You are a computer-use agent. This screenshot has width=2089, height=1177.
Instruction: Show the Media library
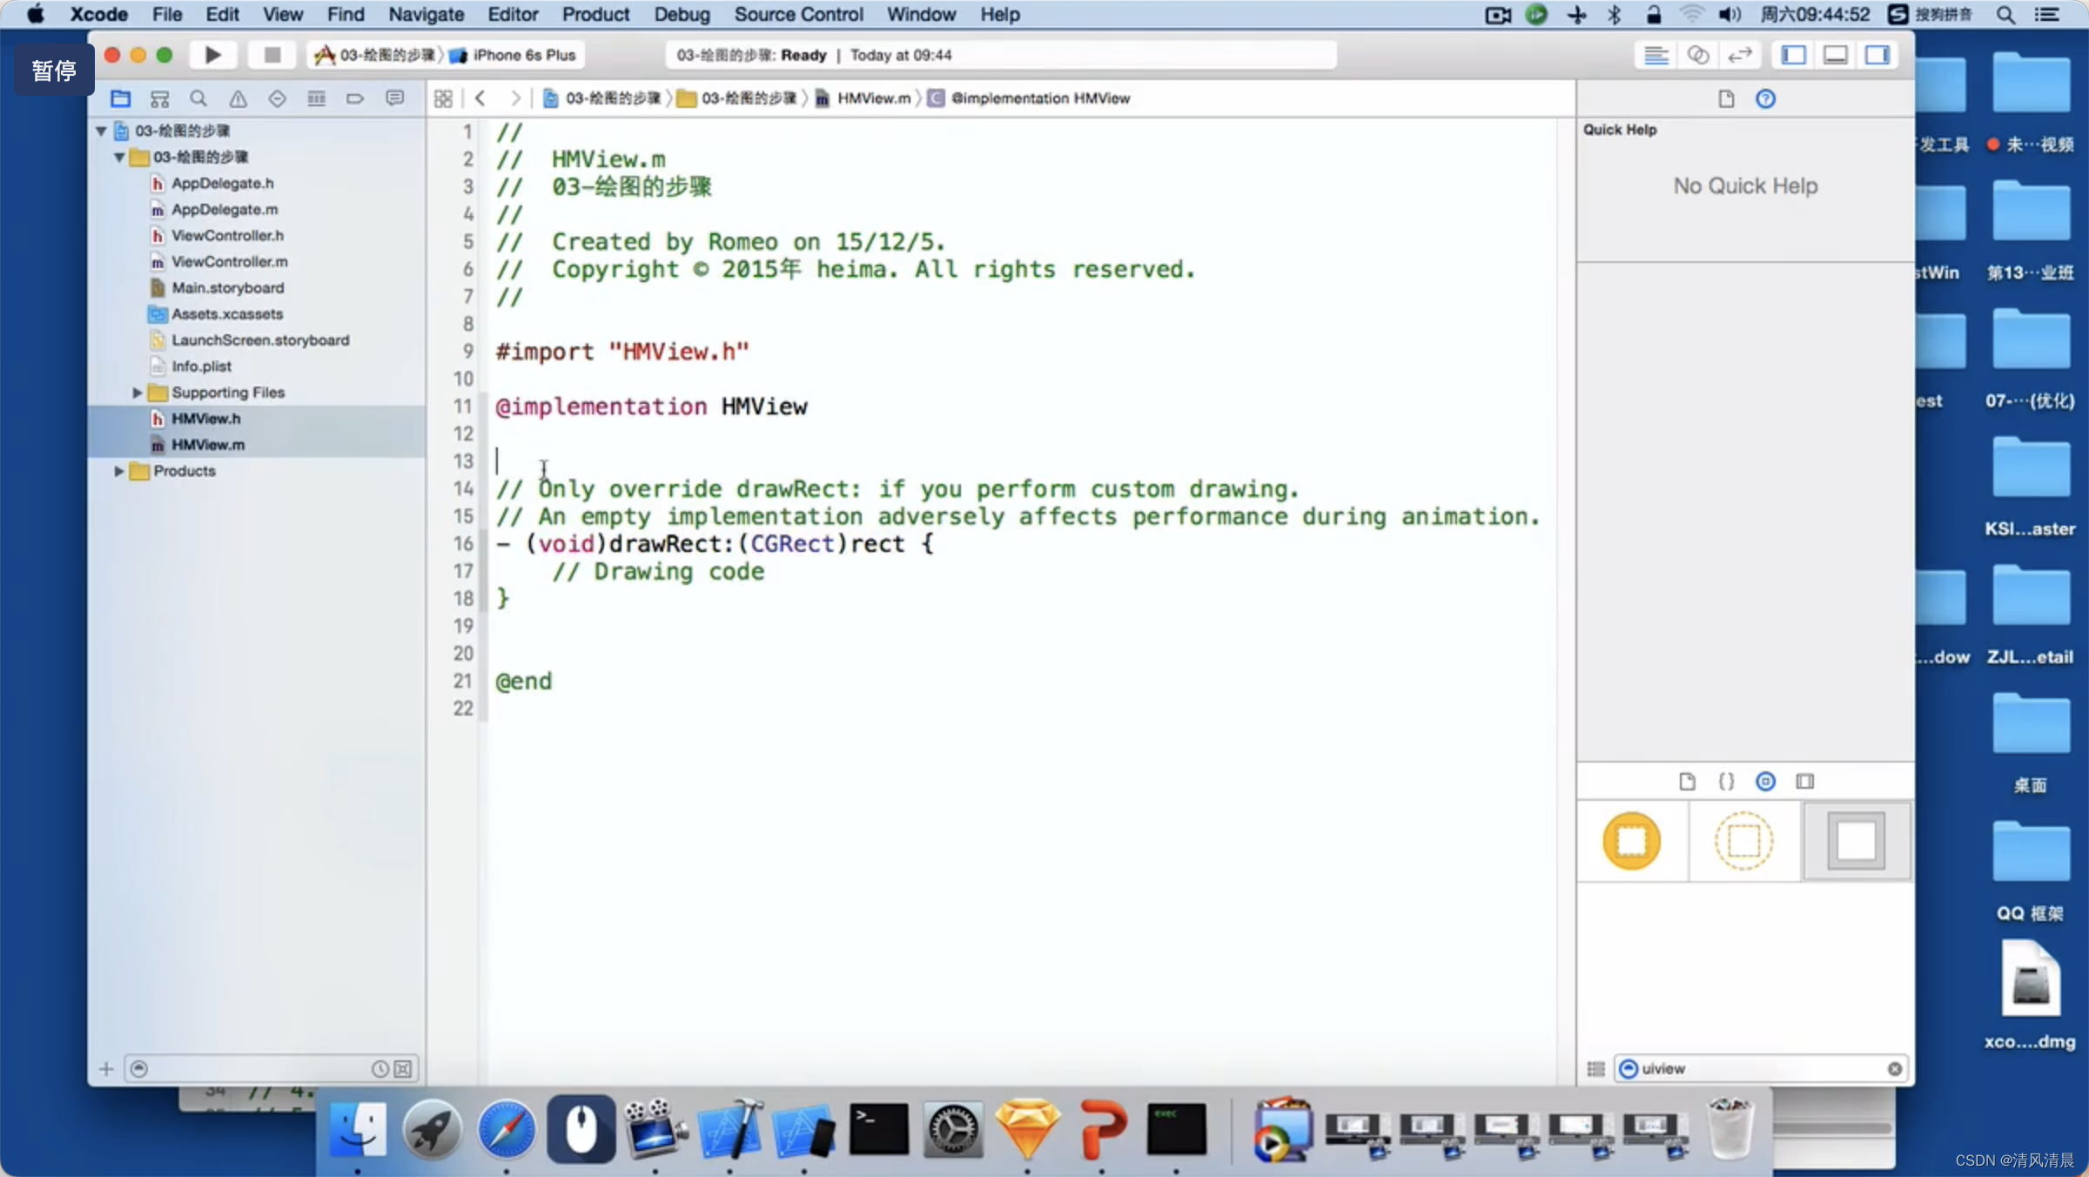pos(1804,781)
